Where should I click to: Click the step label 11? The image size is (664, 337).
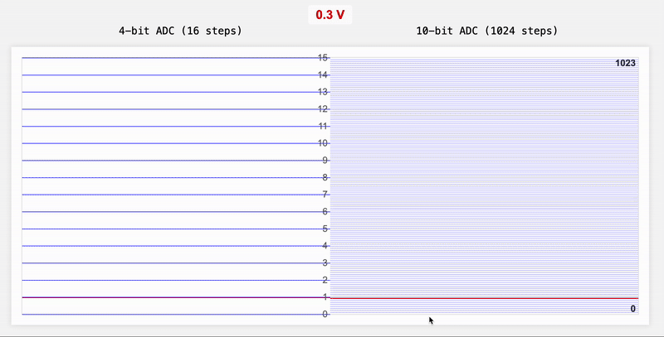323,126
